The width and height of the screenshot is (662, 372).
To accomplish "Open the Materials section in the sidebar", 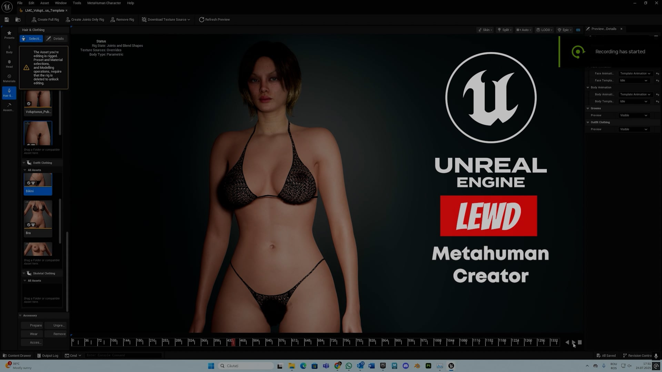I will [x=9, y=78].
